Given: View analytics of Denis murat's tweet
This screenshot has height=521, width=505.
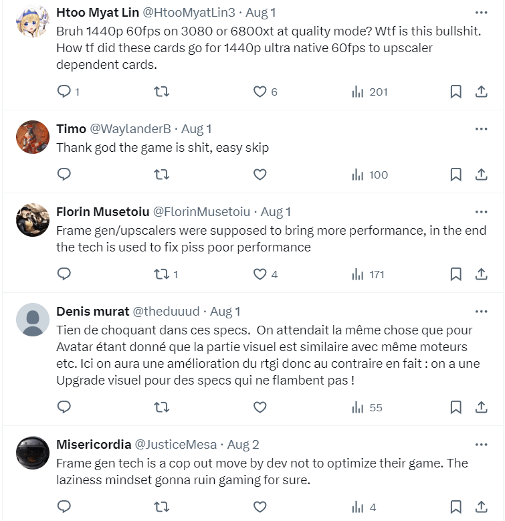Looking at the screenshot, I should (367, 407).
